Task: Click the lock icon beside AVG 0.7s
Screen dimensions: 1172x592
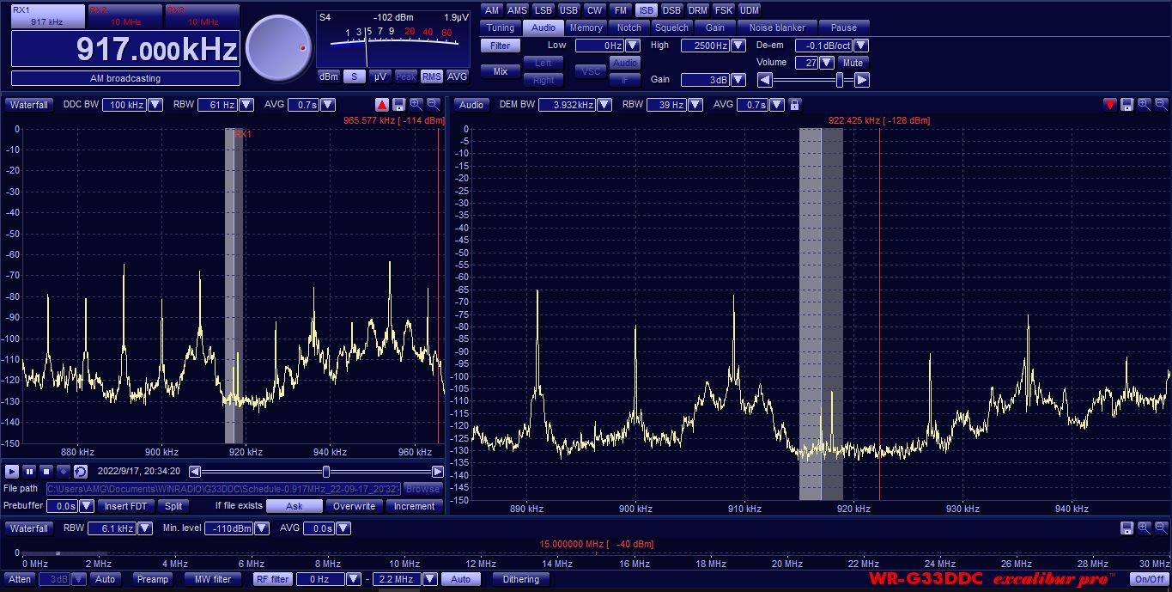Action: tap(795, 105)
